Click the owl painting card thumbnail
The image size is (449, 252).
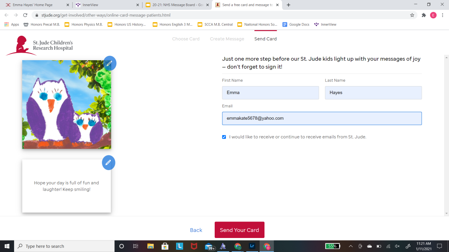(67, 104)
